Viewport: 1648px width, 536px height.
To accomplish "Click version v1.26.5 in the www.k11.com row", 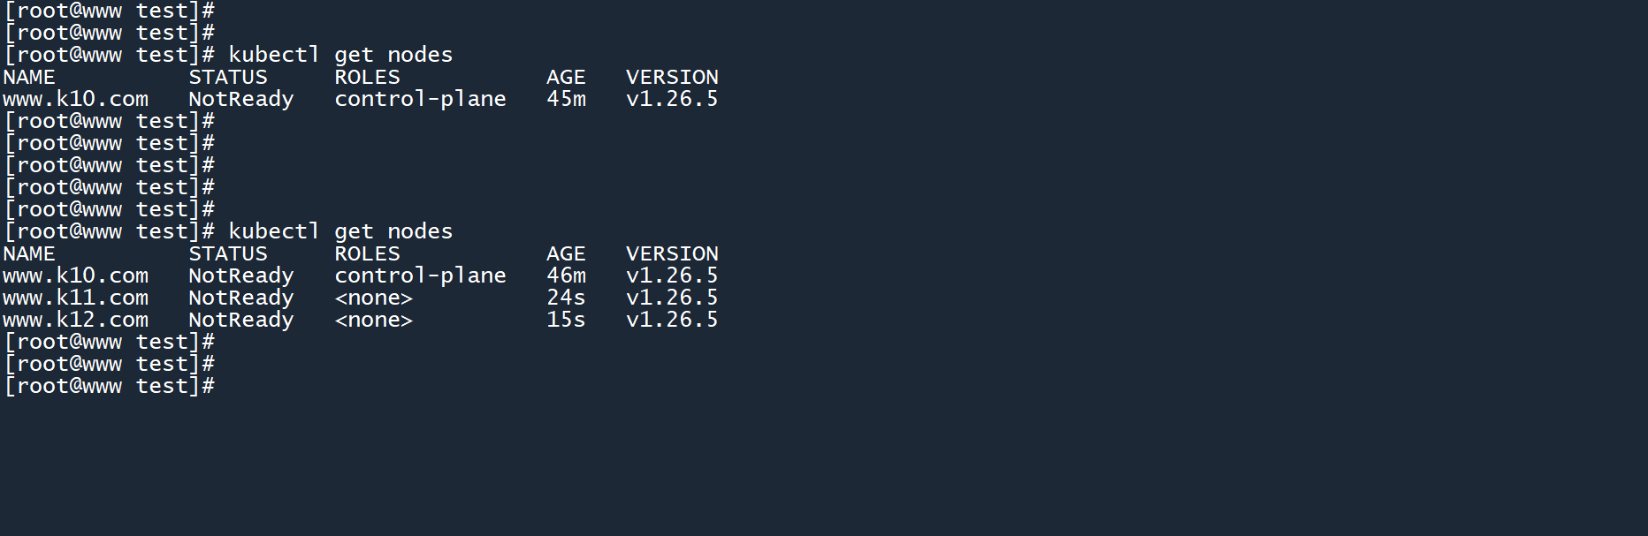I will [x=672, y=298].
